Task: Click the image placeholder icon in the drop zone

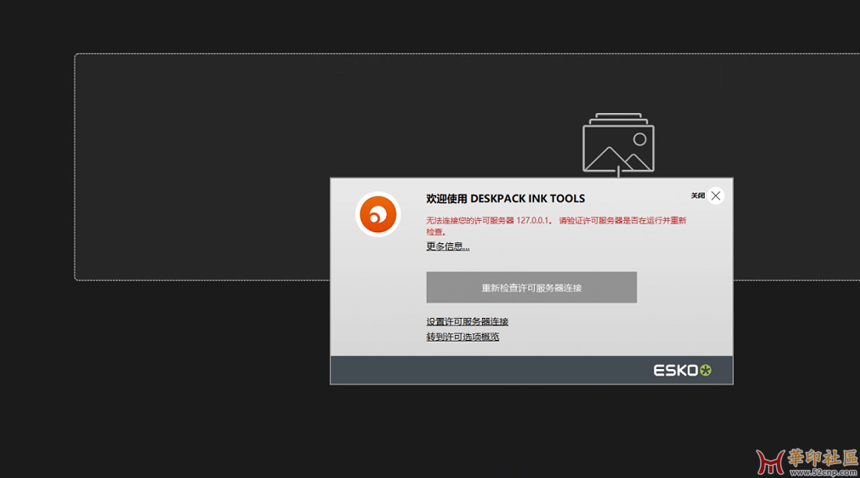Action: coord(618,144)
